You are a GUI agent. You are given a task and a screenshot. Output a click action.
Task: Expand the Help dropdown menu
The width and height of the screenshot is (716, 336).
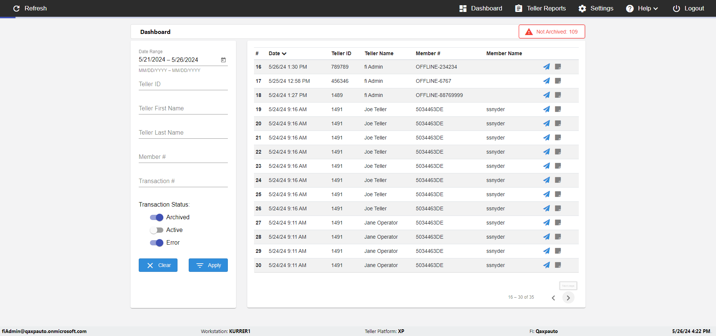(x=642, y=8)
